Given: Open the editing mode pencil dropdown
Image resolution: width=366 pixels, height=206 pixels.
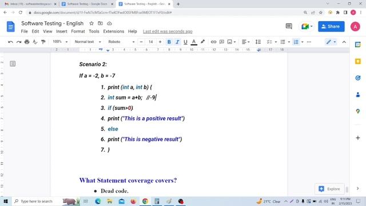Looking at the screenshot, I should coord(331,42).
